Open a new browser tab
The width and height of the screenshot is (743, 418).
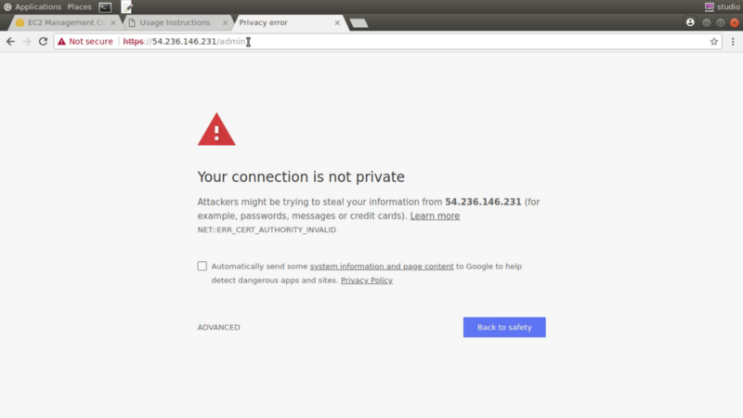click(x=358, y=22)
